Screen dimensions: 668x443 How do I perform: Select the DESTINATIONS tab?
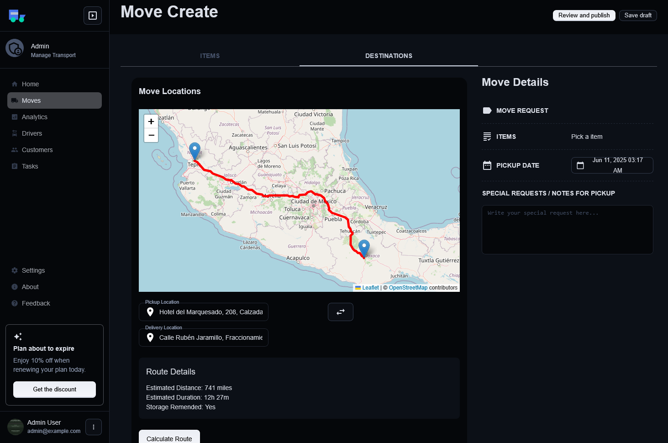(x=389, y=56)
